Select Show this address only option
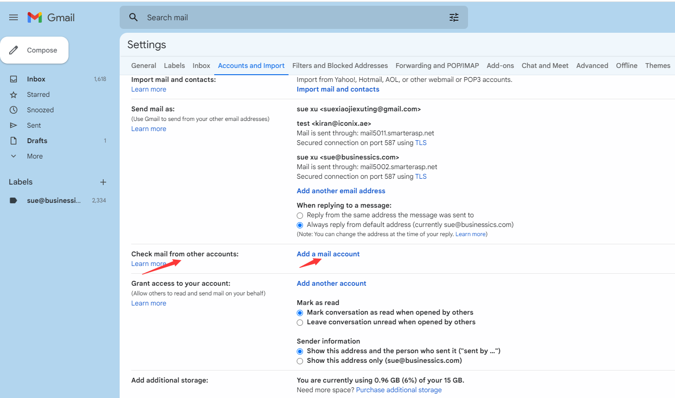 300,361
